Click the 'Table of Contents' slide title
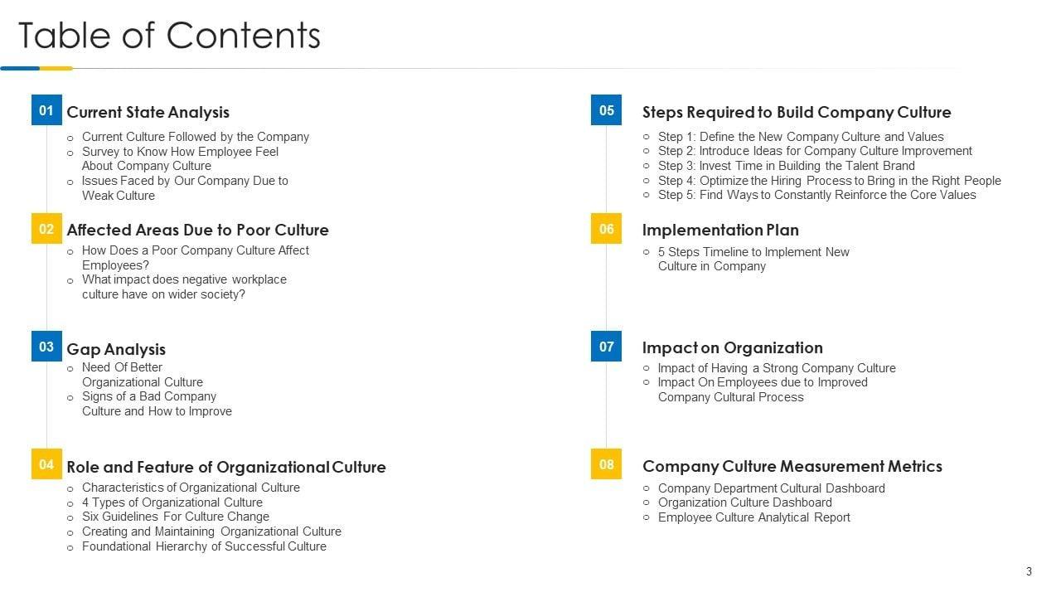This screenshot has width=1061, height=597. tap(169, 36)
